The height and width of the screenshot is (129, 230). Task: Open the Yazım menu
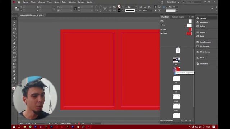(50, 2)
